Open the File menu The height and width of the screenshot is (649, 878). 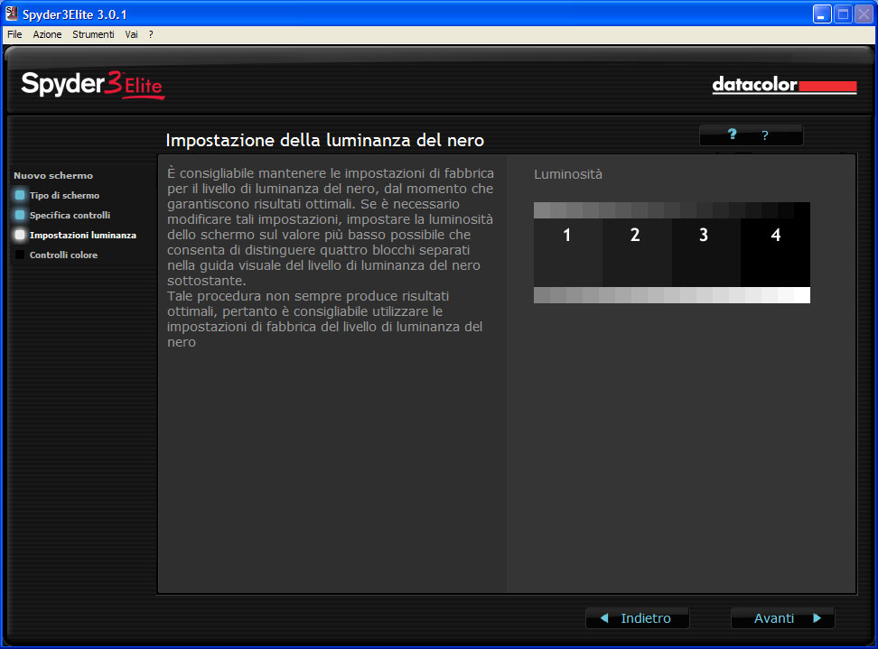coord(14,34)
